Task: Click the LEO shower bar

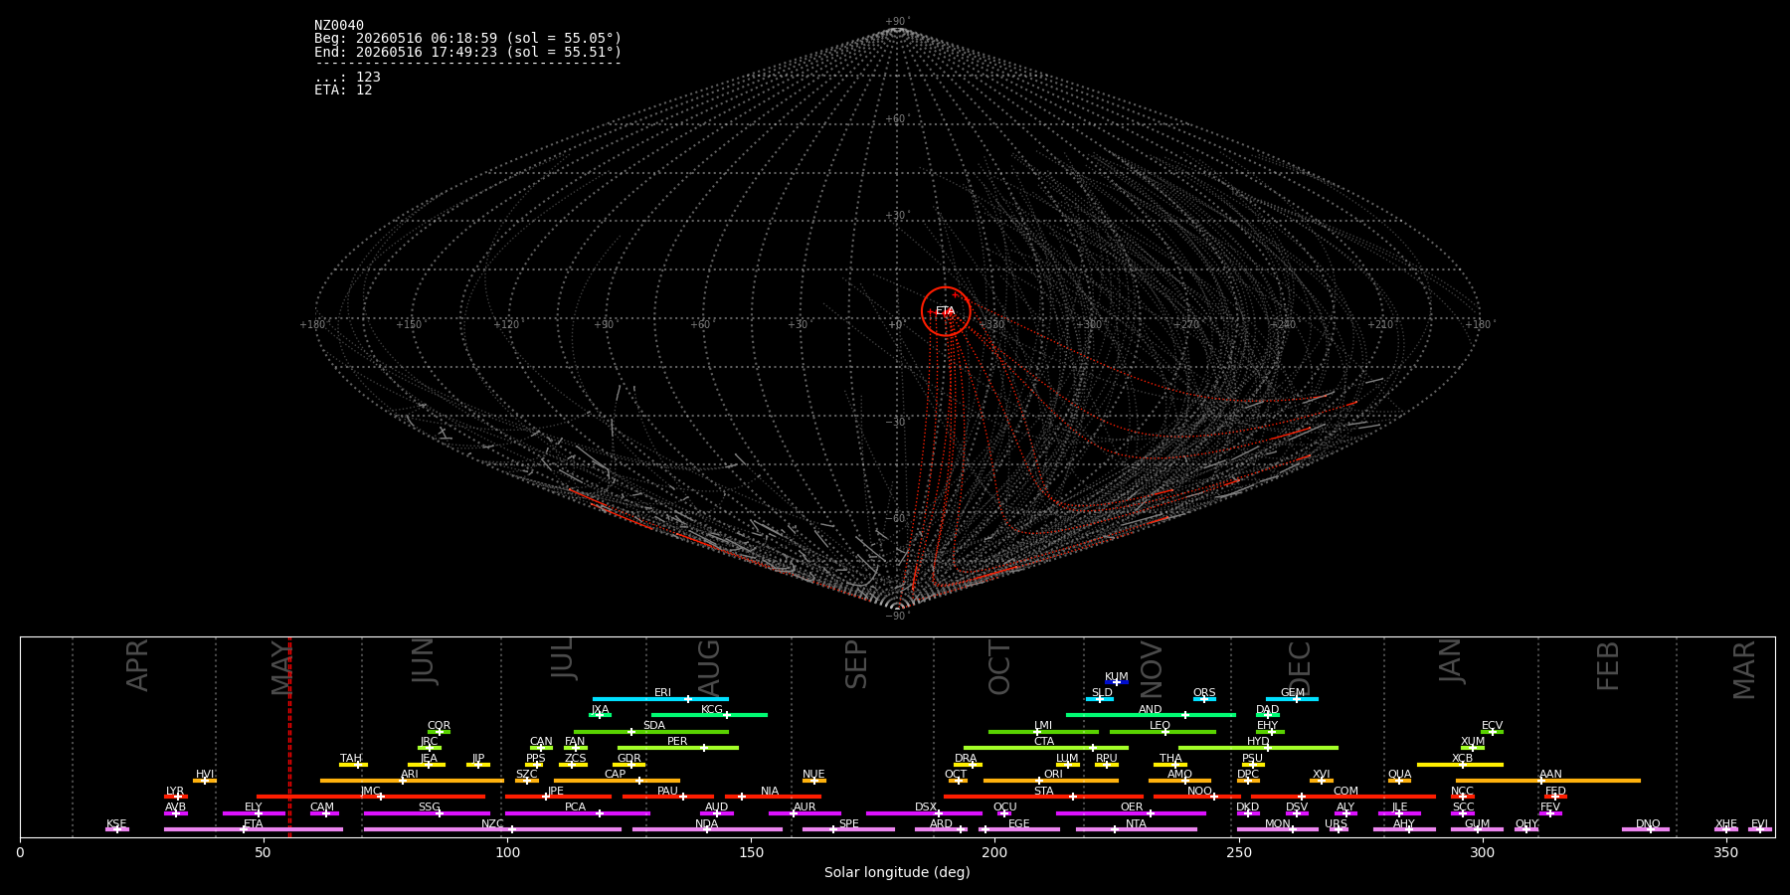Action: coord(1163,732)
